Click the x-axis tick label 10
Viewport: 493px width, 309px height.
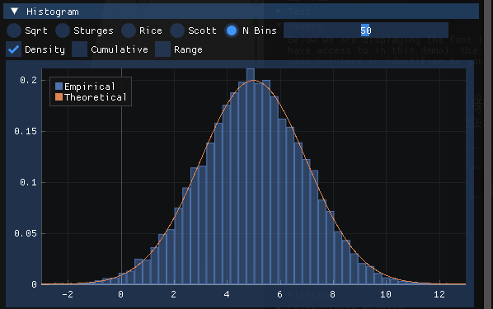pyautogui.click(x=386, y=294)
